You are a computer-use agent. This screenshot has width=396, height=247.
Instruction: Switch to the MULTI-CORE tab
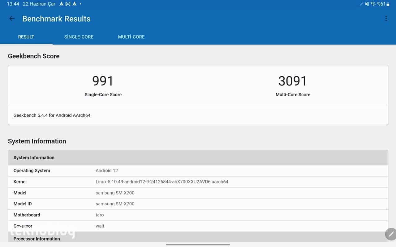click(x=131, y=37)
